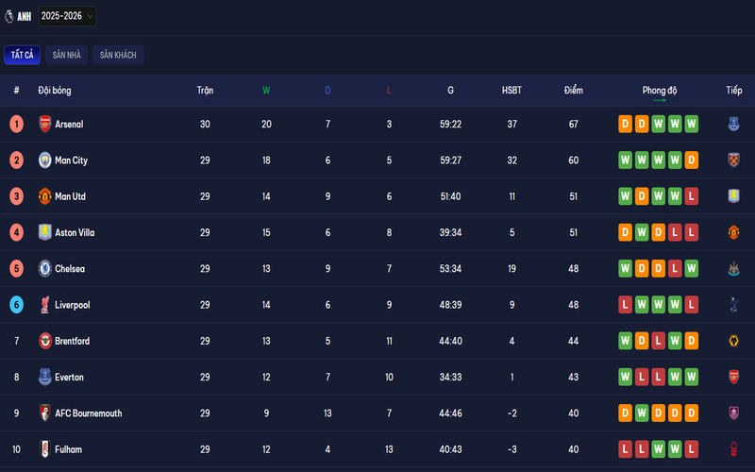Click the rank 1 position badge
Viewport: 755px width, 472px height.
(x=16, y=124)
